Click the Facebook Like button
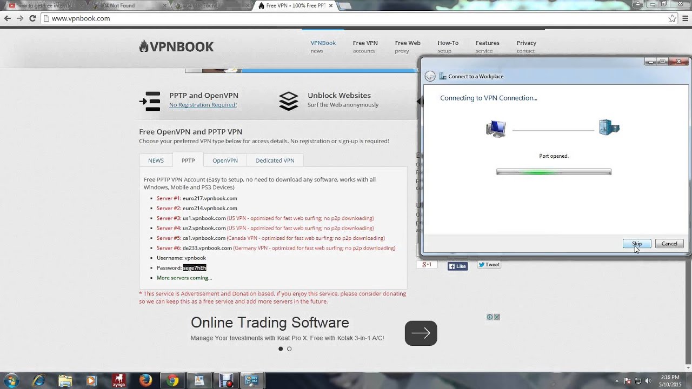This screenshot has height=389, width=692. pos(457,266)
